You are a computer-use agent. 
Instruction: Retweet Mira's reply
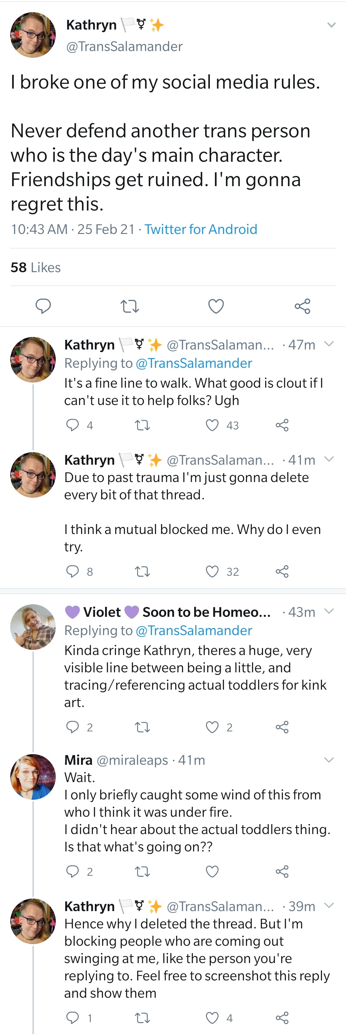tap(142, 871)
